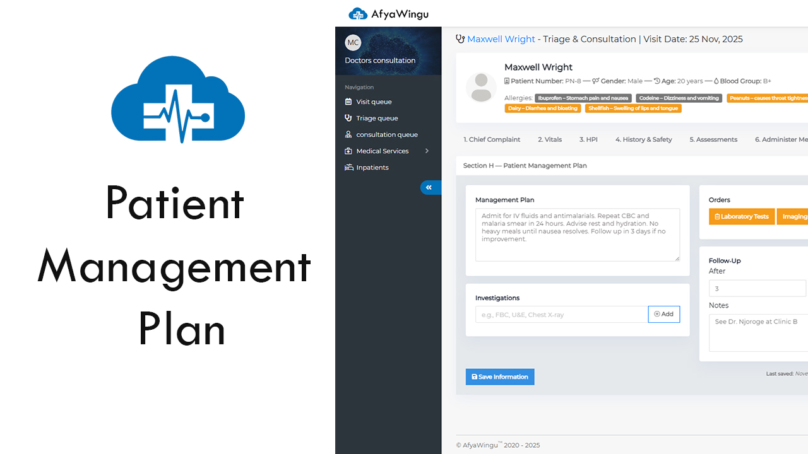Click the Medical Services medkit icon
The height and width of the screenshot is (454, 808).
coord(348,151)
